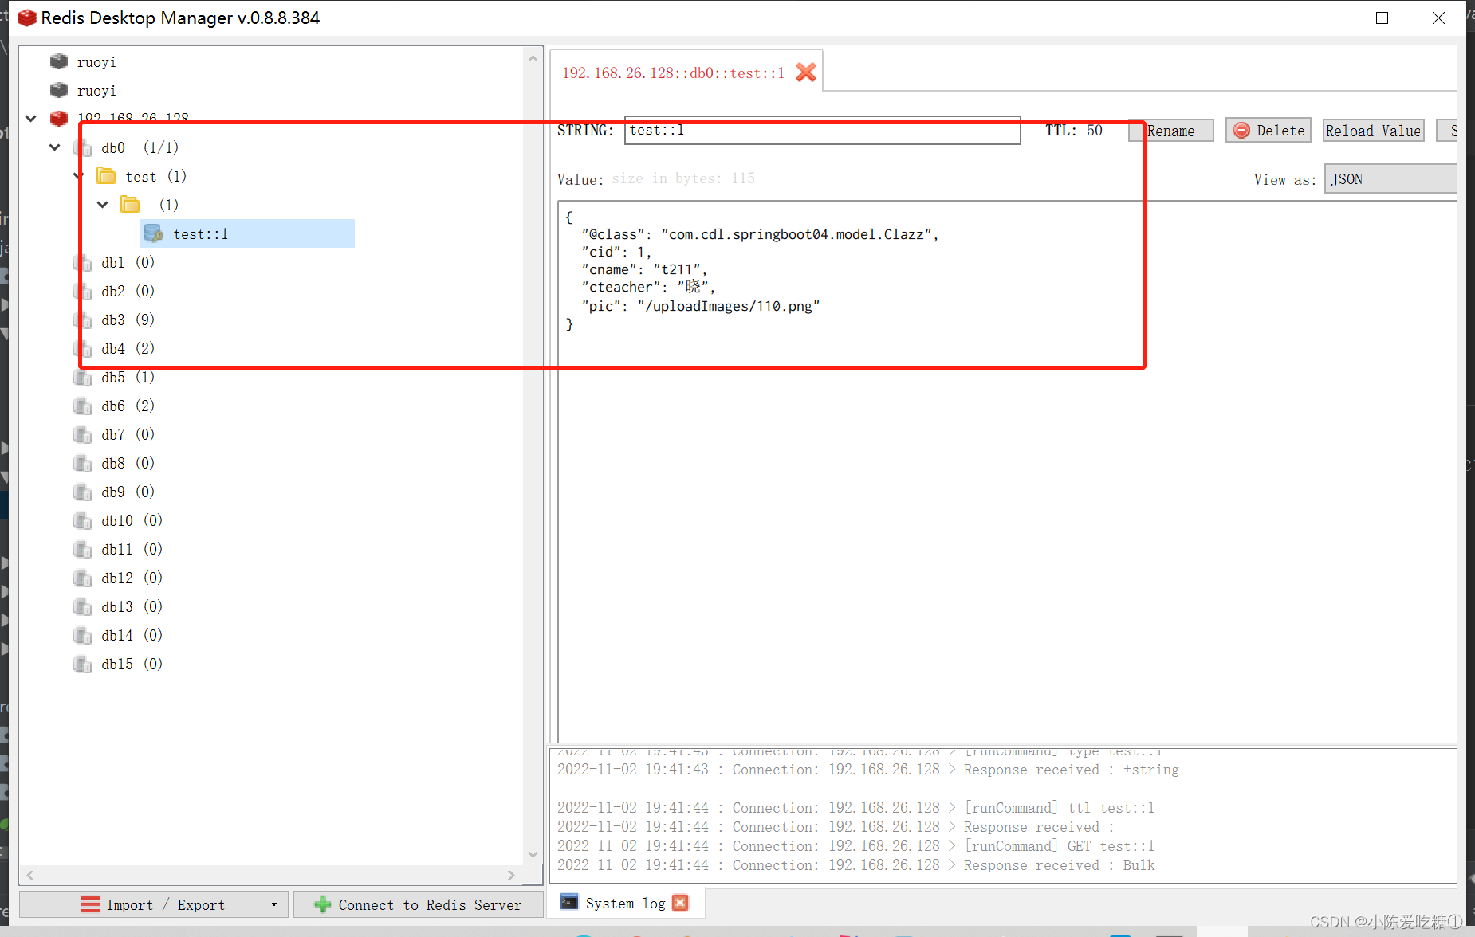Click the test namespace folder icon
The height and width of the screenshot is (937, 1475).
[106, 176]
